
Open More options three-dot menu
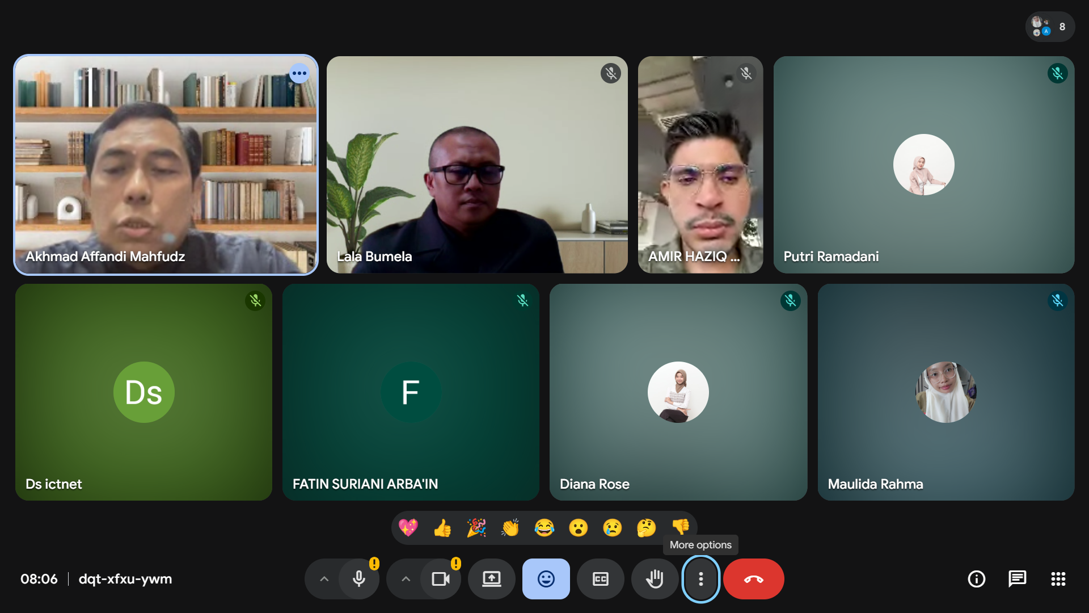(701, 579)
